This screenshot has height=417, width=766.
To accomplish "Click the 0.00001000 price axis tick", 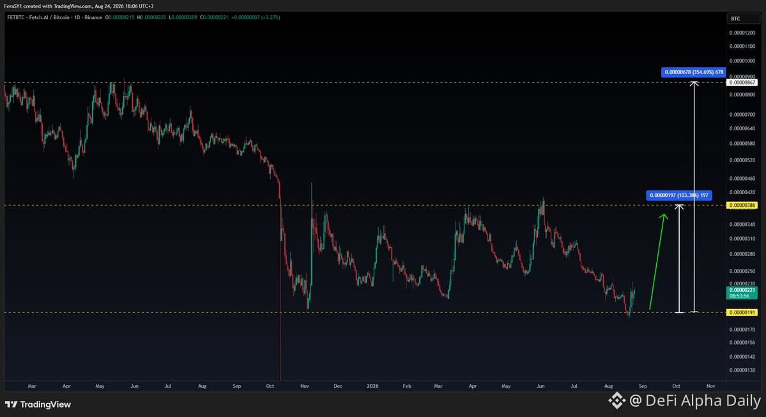I will (742, 61).
